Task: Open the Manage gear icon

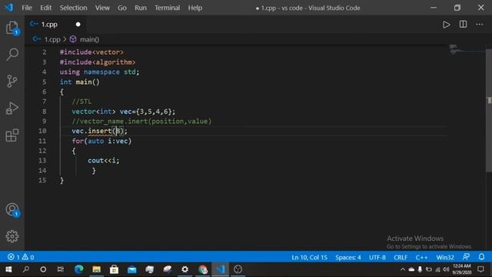Action: click(12, 236)
